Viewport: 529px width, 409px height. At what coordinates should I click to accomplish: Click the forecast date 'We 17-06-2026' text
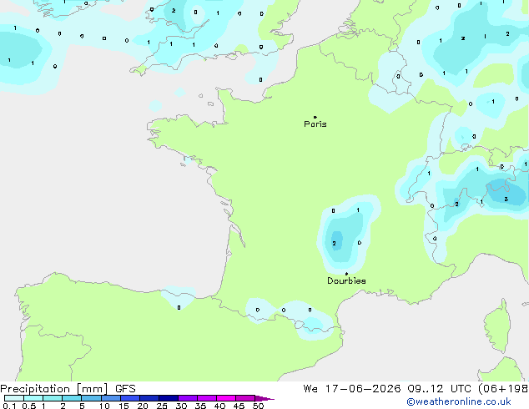(352, 389)
